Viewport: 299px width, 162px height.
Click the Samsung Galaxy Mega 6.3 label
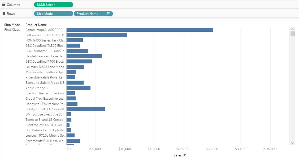click(45, 83)
